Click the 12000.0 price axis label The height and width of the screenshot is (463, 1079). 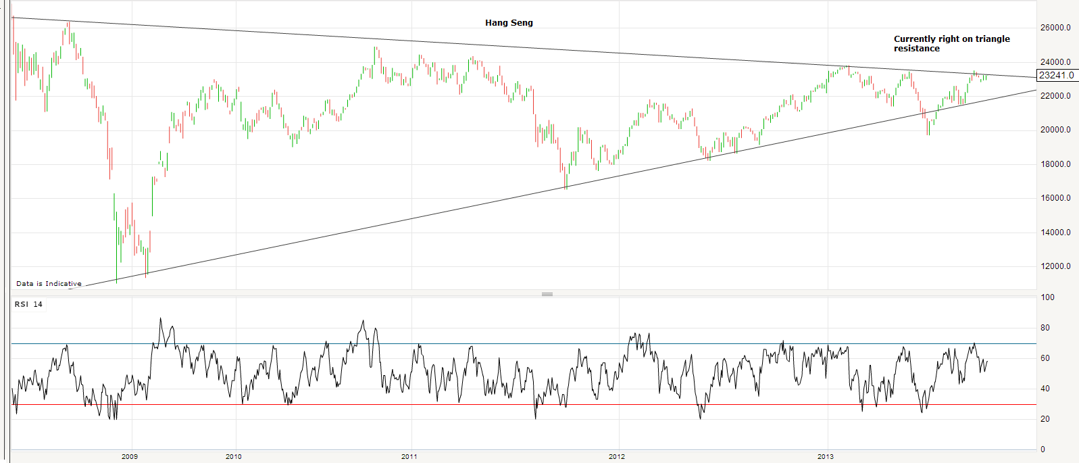tap(1055, 266)
